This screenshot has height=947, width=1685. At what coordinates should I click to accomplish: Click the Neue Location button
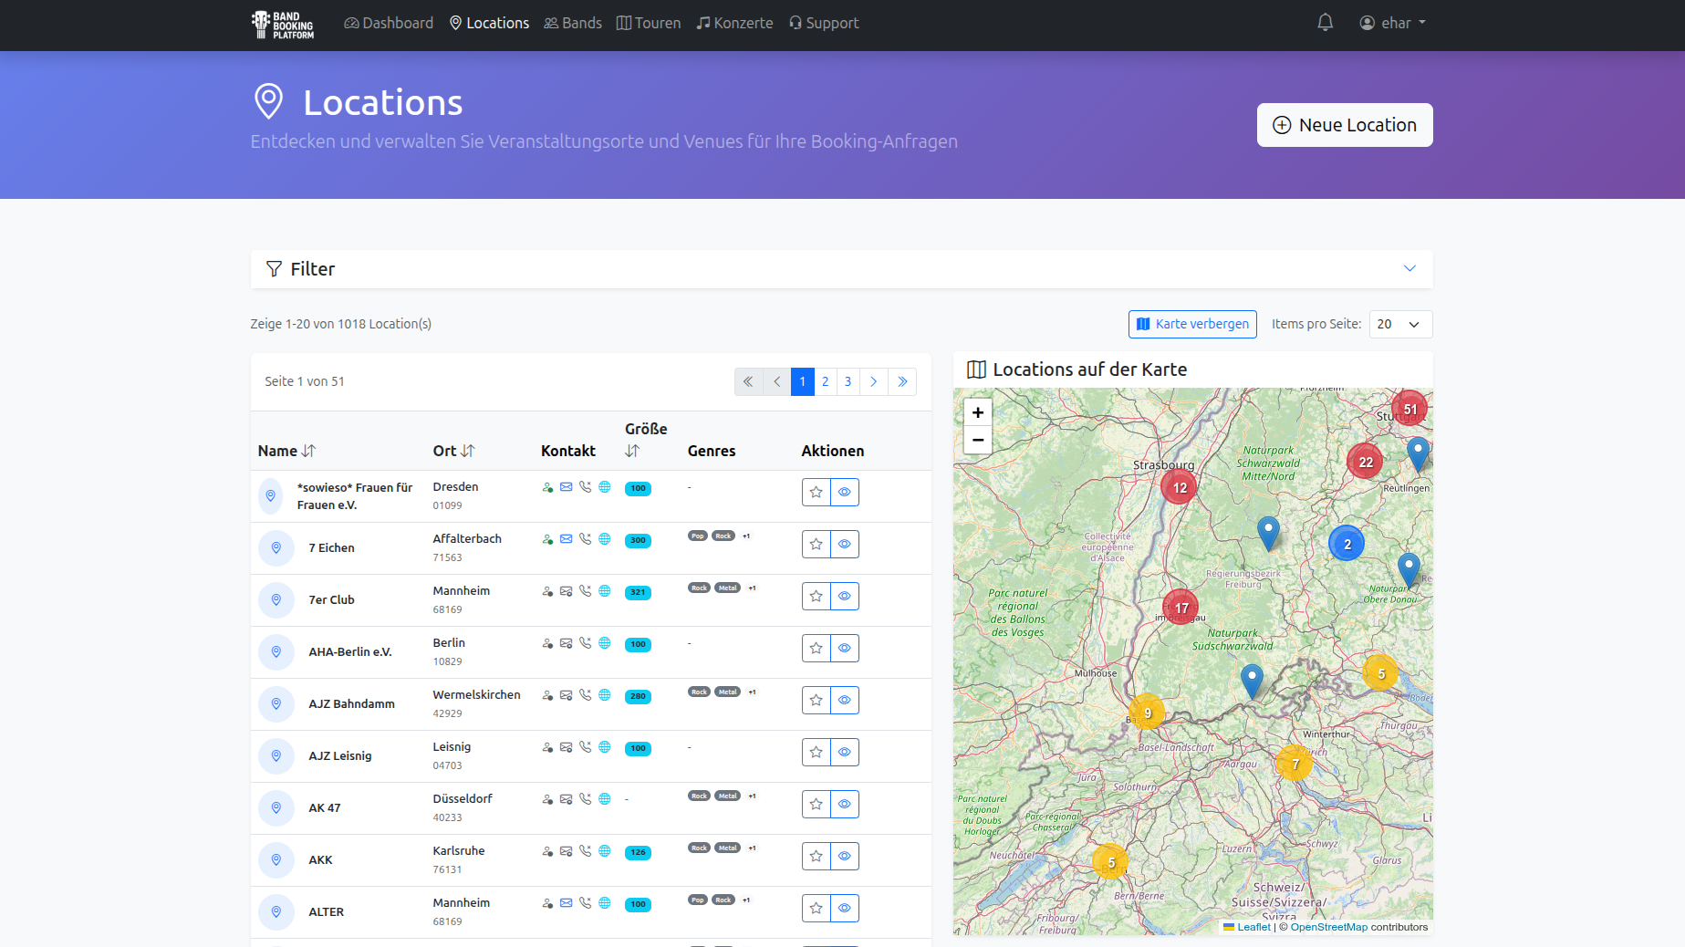coord(1344,125)
